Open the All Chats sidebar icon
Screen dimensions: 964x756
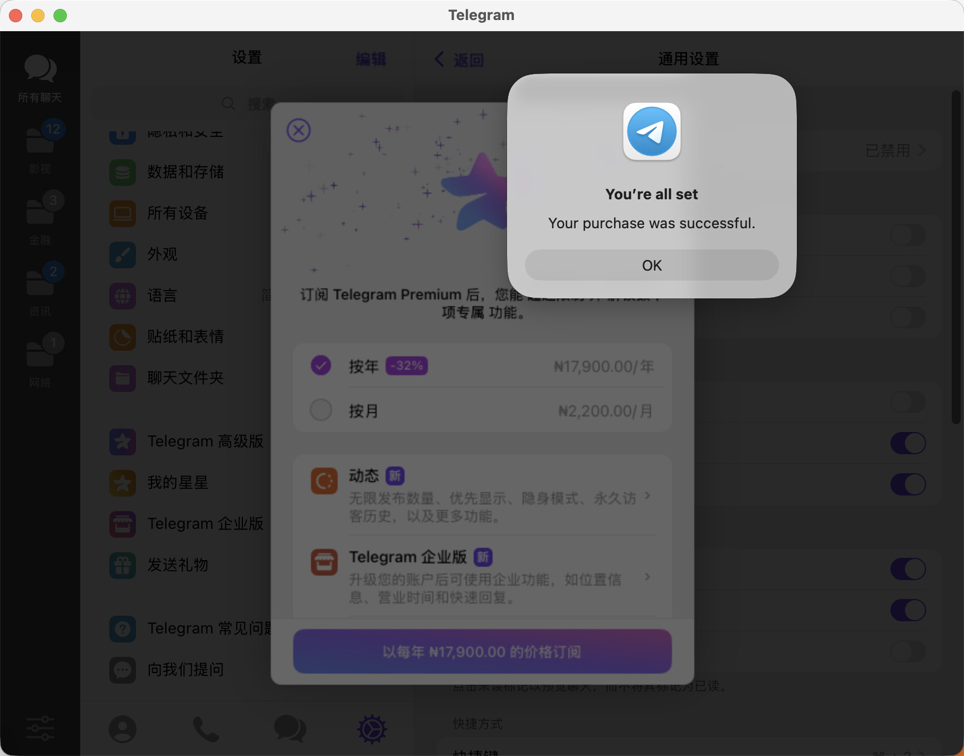(40, 78)
